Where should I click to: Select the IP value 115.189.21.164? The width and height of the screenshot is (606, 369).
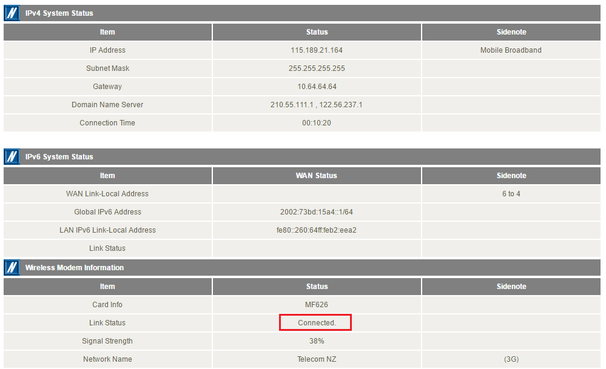click(317, 50)
